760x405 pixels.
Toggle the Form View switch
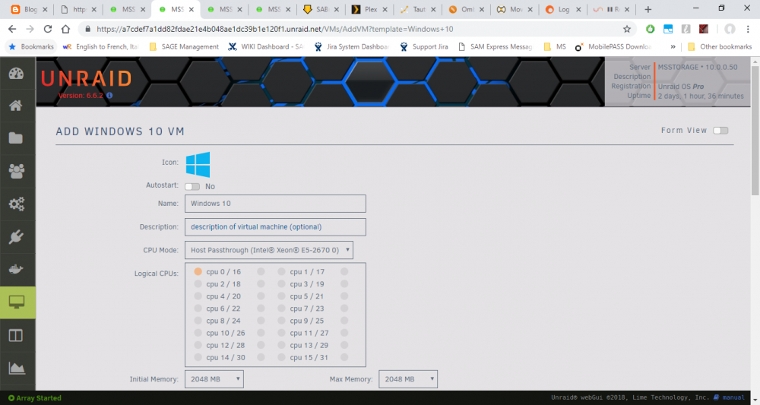[x=720, y=131]
